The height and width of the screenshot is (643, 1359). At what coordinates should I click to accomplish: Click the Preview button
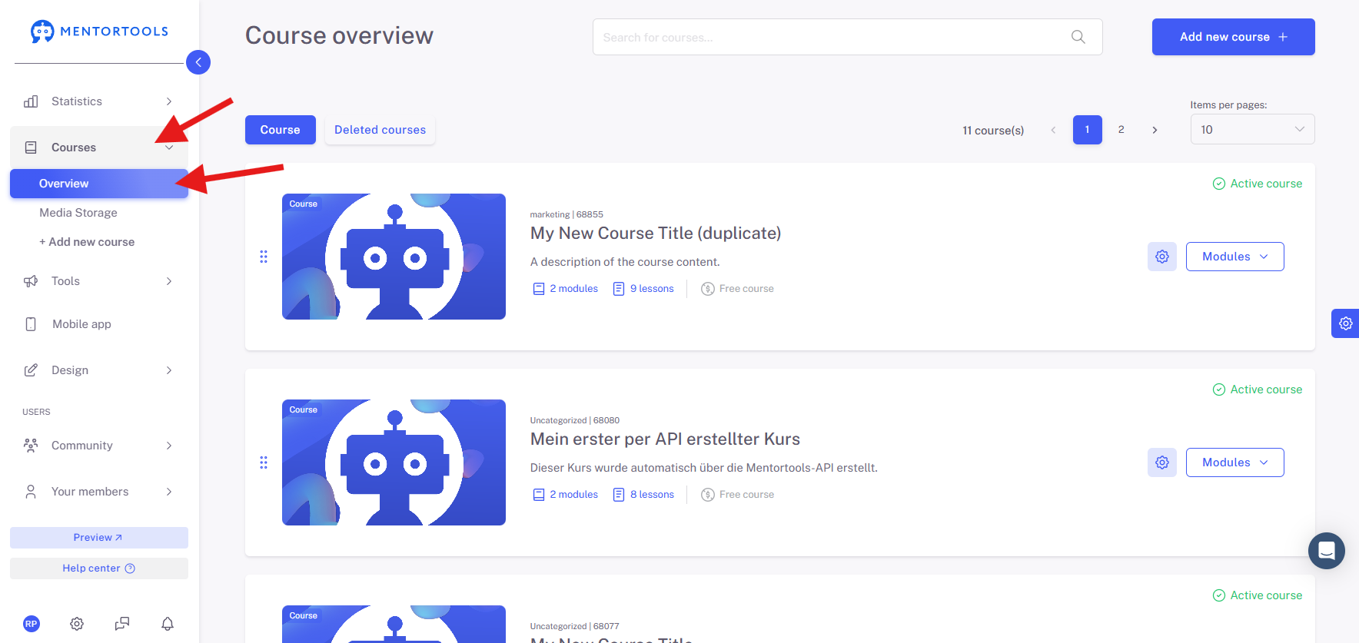[99, 538]
